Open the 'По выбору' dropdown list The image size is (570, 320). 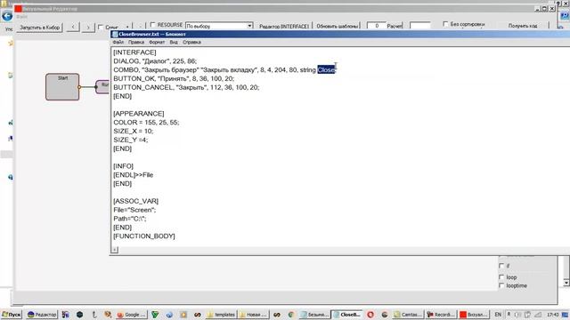(249, 26)
